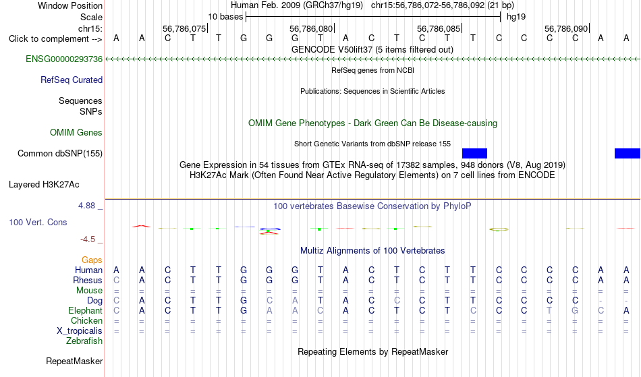Open the GTEx Gene Expression track title

point(372,165)
